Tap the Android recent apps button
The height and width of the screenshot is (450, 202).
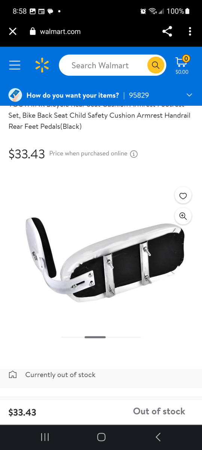[x=45, y=437]
